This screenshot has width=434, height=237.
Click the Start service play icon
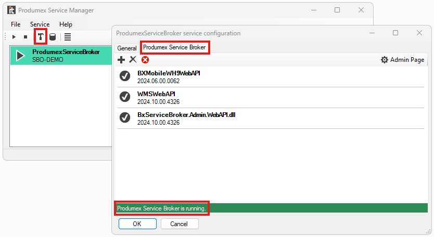(x=14, y=37)
